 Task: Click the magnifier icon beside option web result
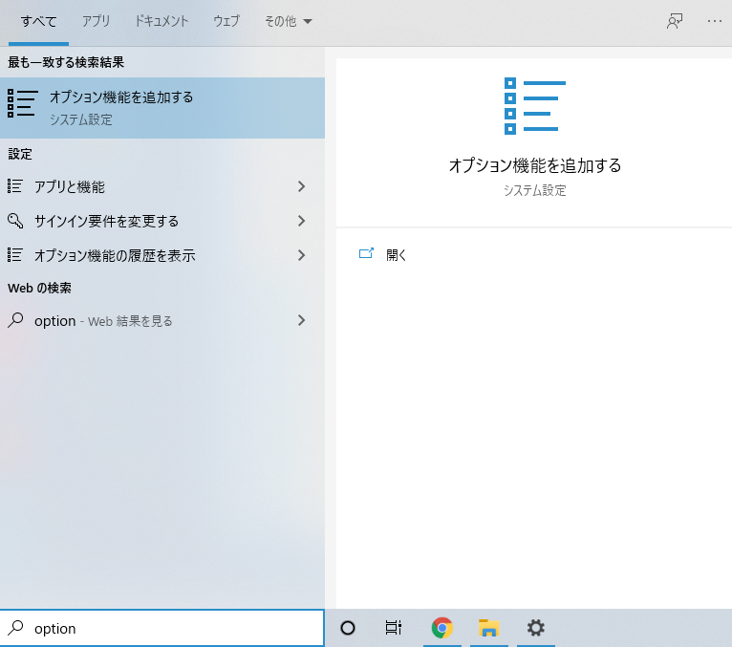click(15, 320)
